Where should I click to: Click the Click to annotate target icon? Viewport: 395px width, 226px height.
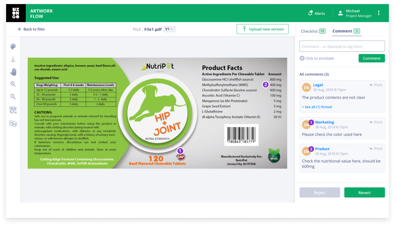click(x=302, y=58)
